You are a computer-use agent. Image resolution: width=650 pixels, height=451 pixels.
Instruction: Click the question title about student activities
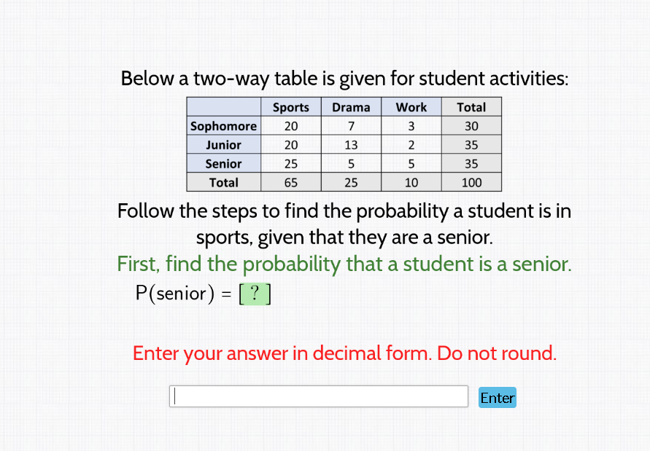344,78
